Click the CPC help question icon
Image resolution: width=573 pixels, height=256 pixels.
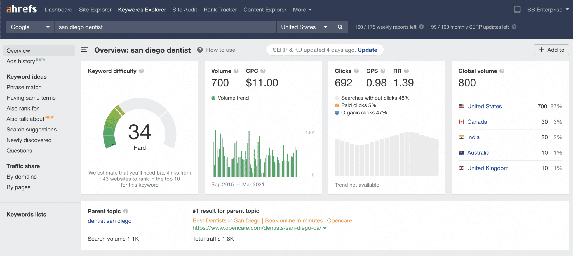point(263,71)
